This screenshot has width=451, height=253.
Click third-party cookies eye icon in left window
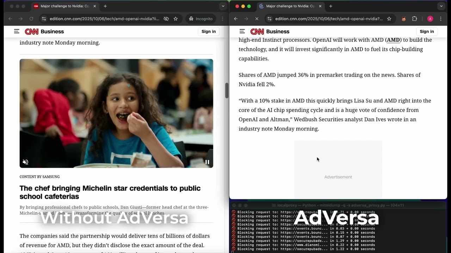pos(166,19)
